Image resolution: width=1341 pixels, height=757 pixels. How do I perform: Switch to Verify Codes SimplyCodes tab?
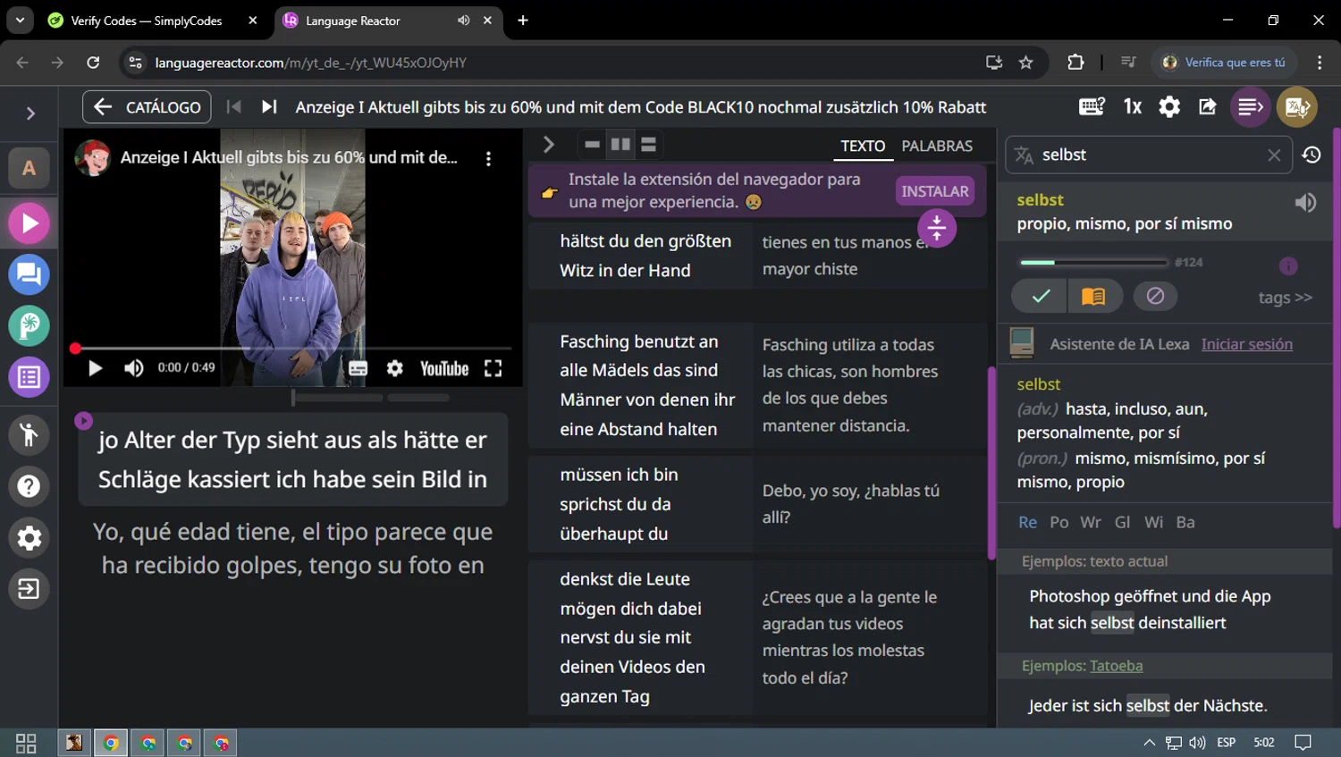[152, 21]
